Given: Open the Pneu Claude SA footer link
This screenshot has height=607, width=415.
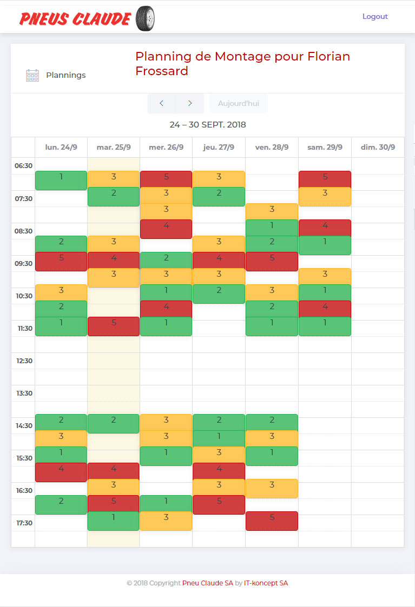Looking at the screenshot, I should 208,583.
